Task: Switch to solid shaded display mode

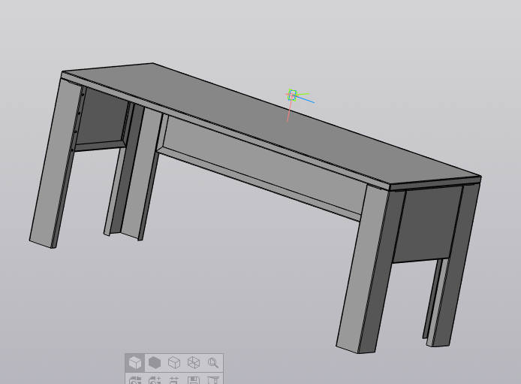Action: (155, 363)
